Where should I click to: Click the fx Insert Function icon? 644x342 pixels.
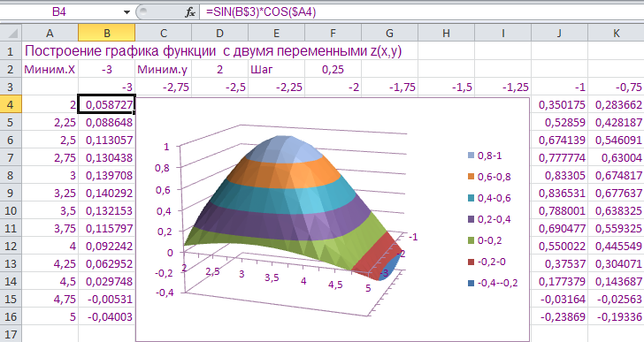pos(189,12)
